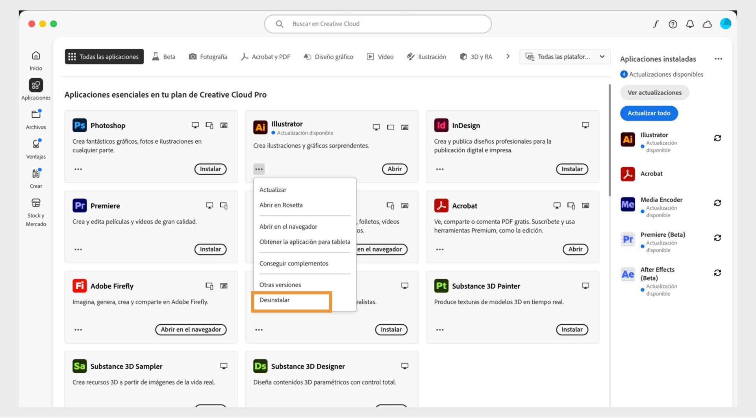Viewport: 756px width, 418px height.
Task: Open Substance 3D Painter three-dot menu
Action: tap(440, 330)
